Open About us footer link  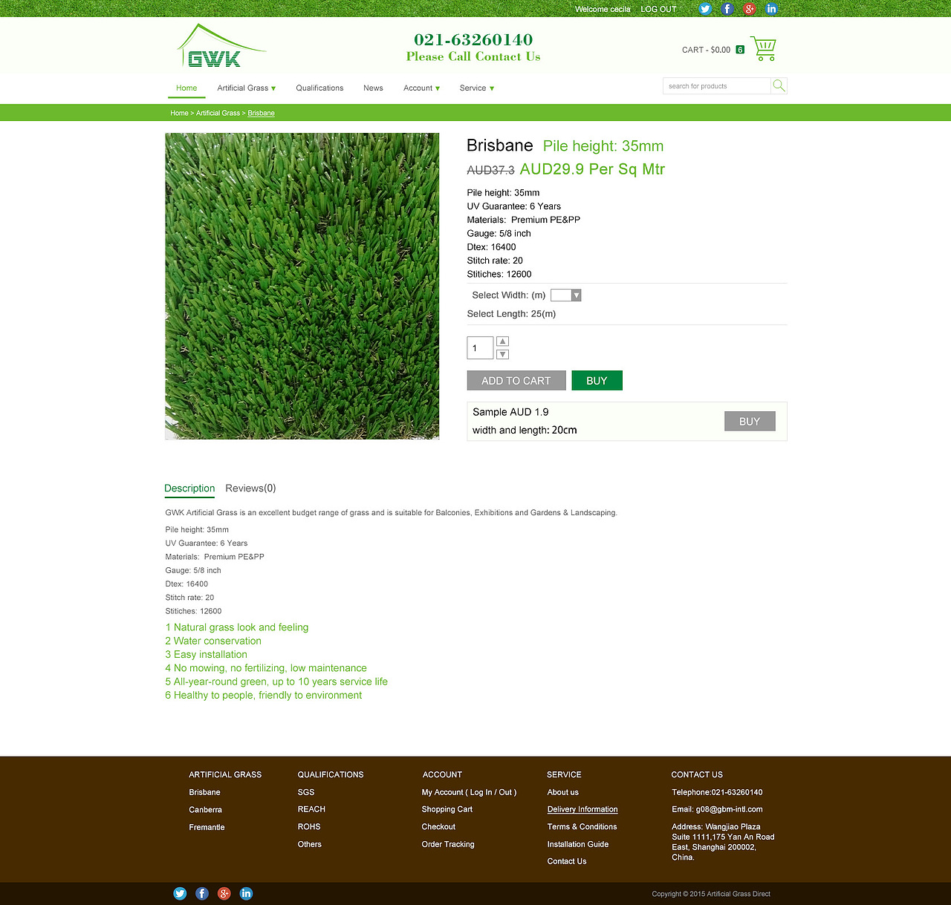(x=563, y=792)
